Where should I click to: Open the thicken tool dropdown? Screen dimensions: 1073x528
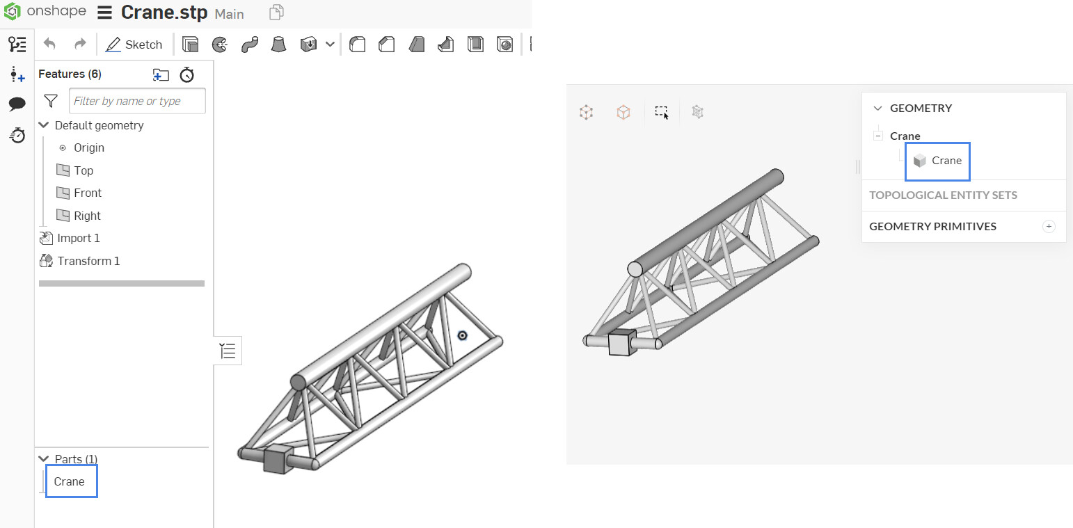click(330, 44)
